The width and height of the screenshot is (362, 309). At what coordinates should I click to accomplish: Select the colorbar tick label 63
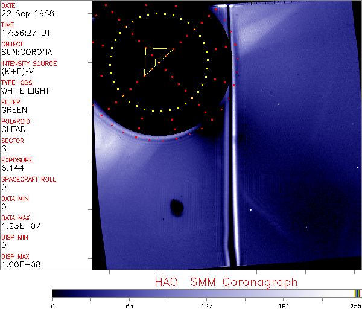click(129, 305)
